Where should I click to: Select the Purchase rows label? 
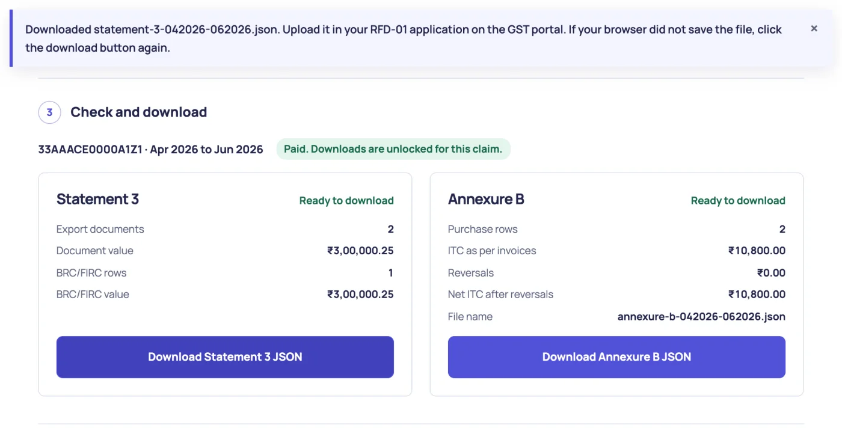pyautogui.click(x=483, y=229)
